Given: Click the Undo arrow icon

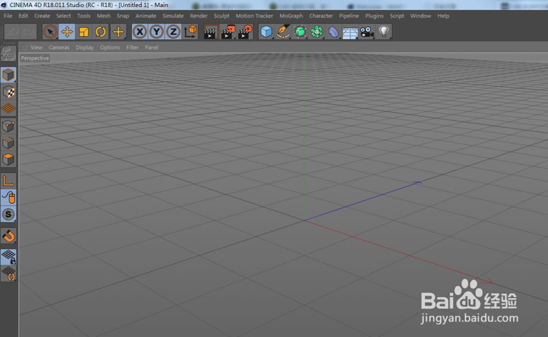Looking at the screenshot, I should click(x=12, y=32).
